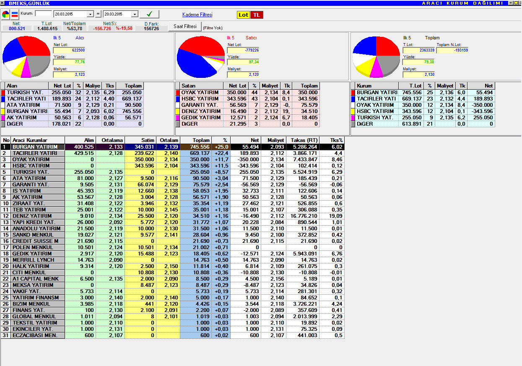Select CREDIT SUISSE M row

point(173,241)
